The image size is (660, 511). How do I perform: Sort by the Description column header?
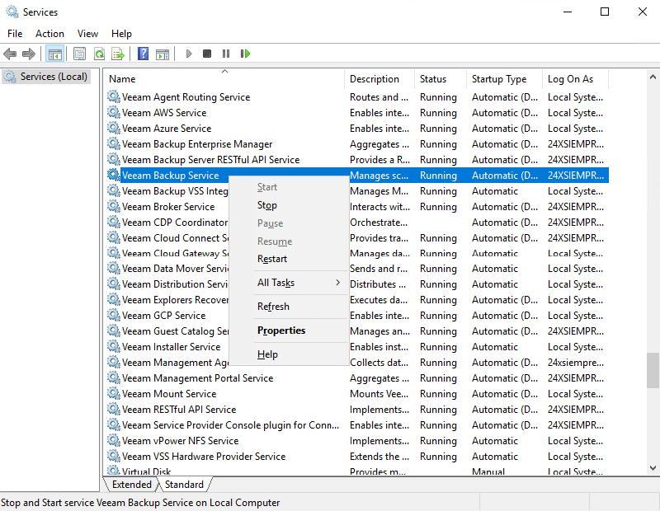[379, 78]
